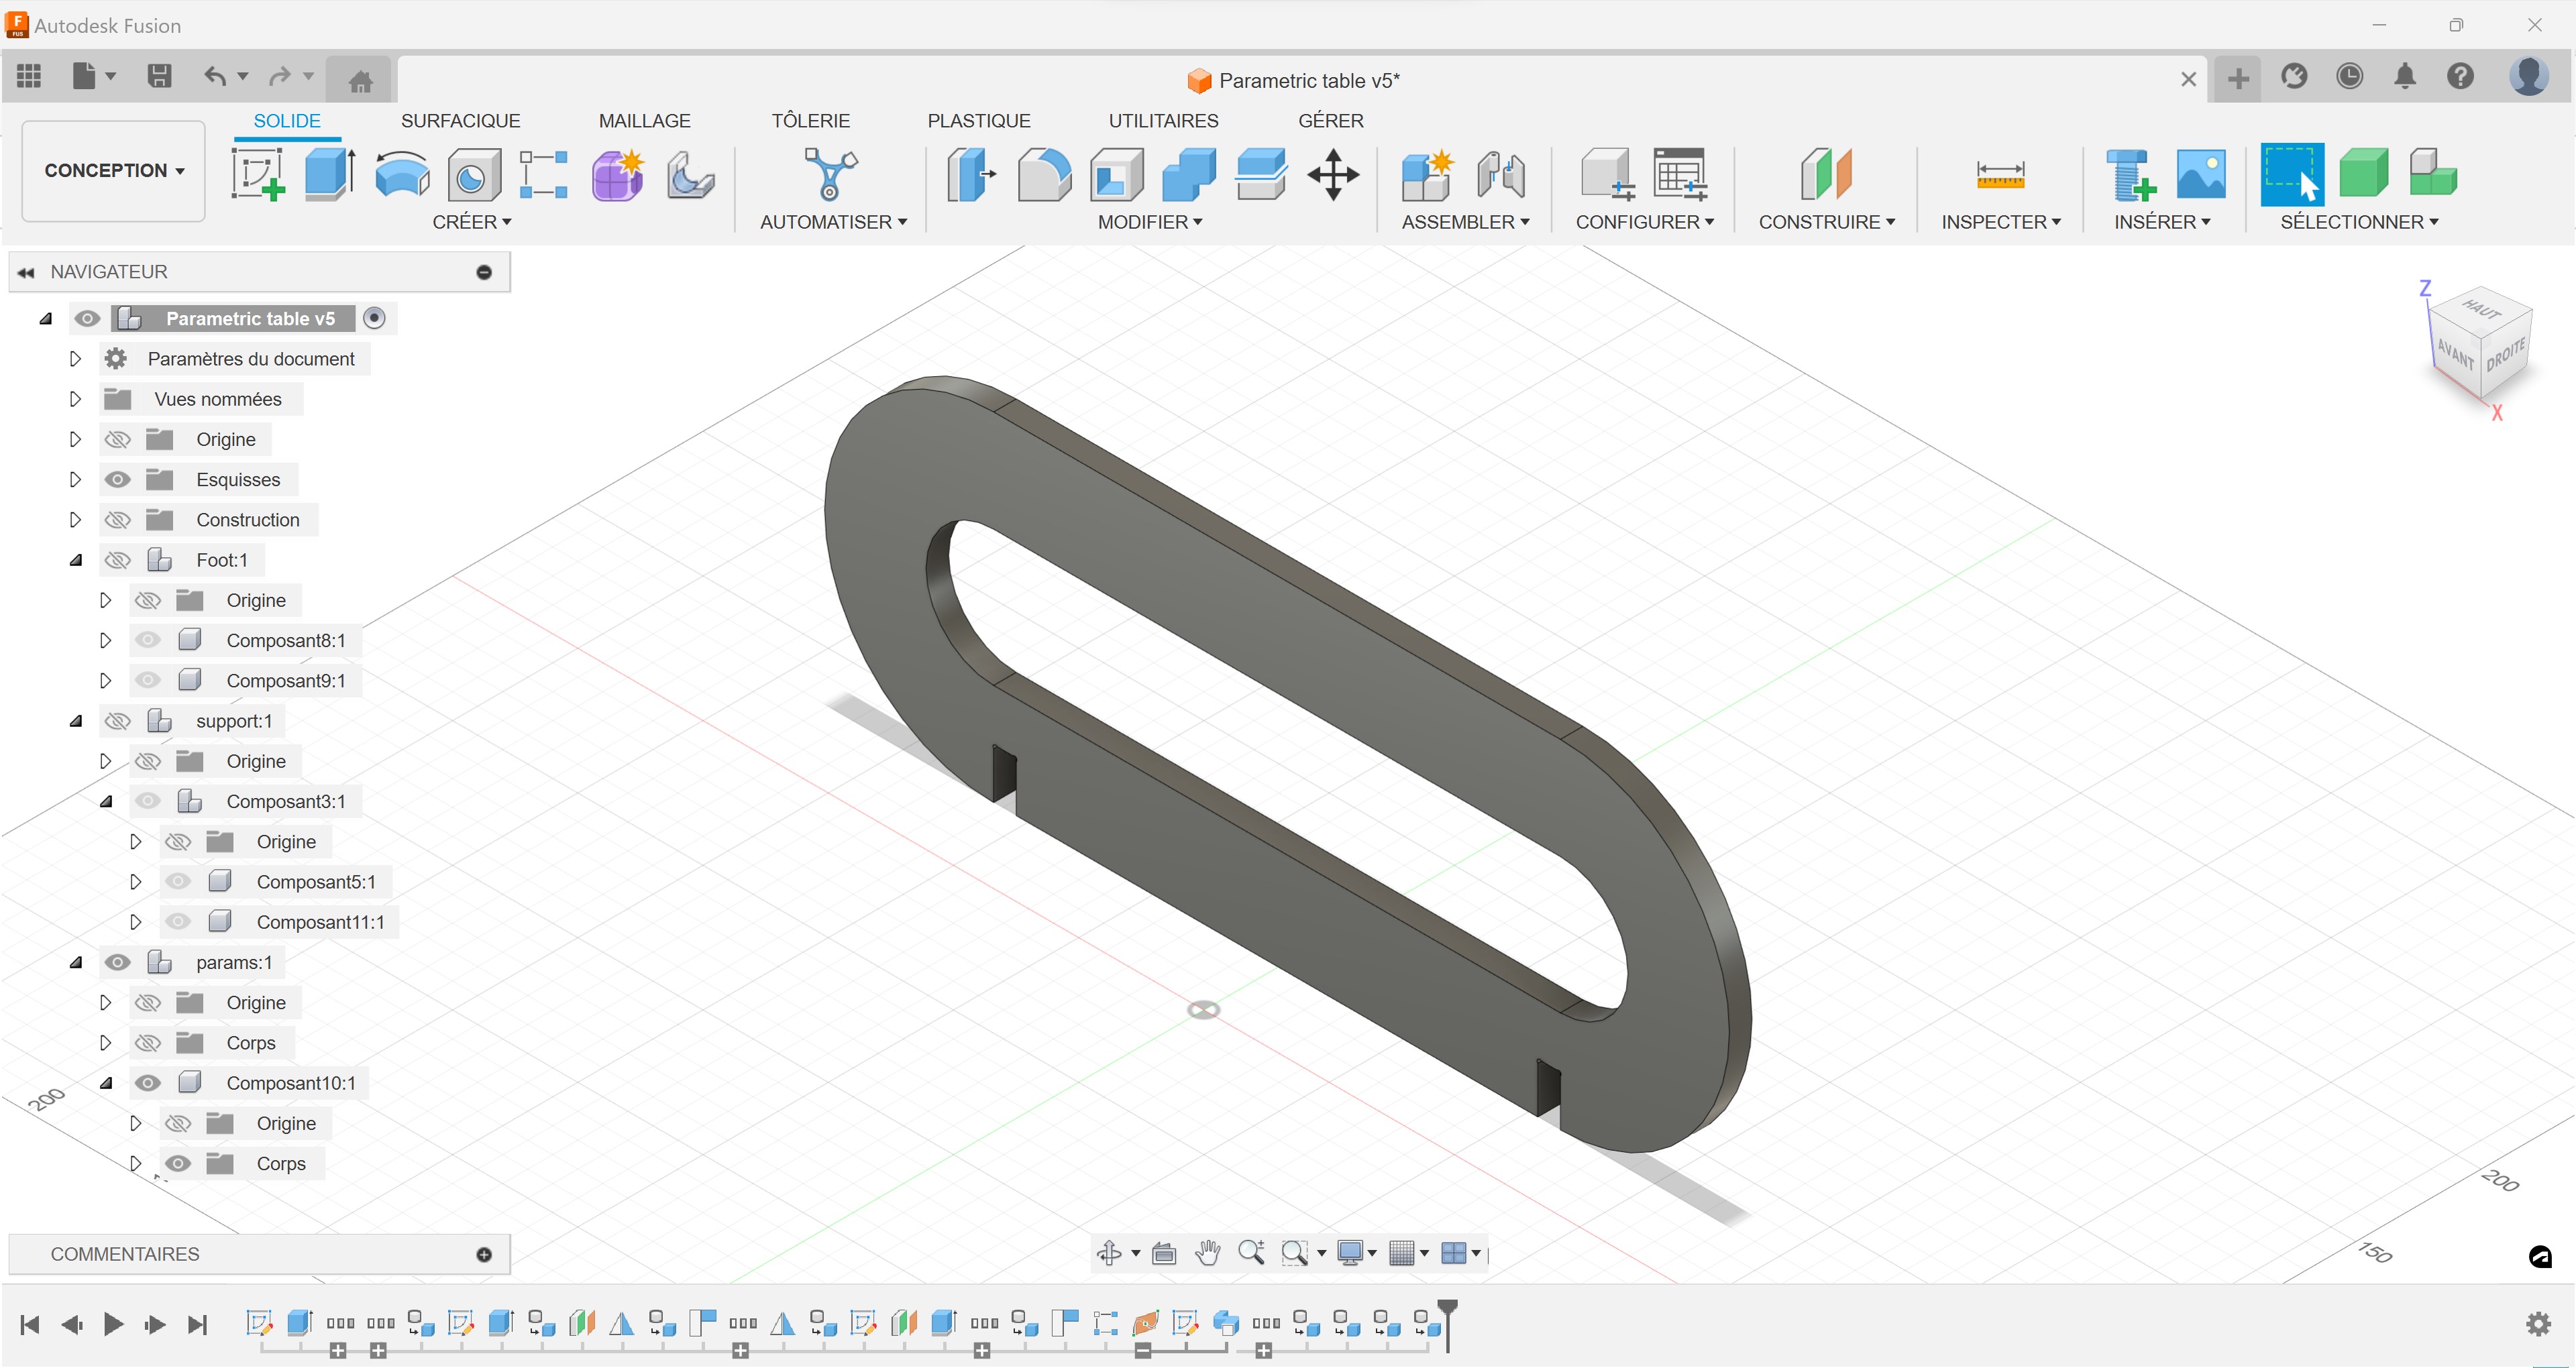Viewport: 2576px width, 1368px height.
Task: Collapse the NAVIGATEUR panel arrows
Action: [26, 272]
